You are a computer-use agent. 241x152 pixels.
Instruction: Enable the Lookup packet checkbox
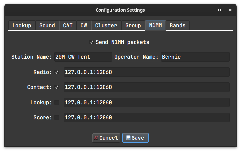[57, 102]
